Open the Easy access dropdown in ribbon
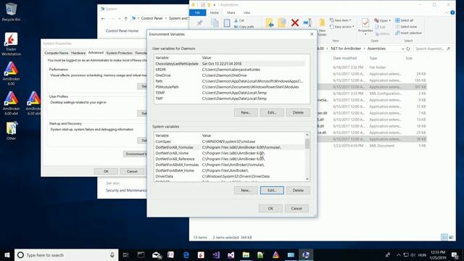Image resolution: width=464 pixels, height=261 pixels. coord(341,27)
